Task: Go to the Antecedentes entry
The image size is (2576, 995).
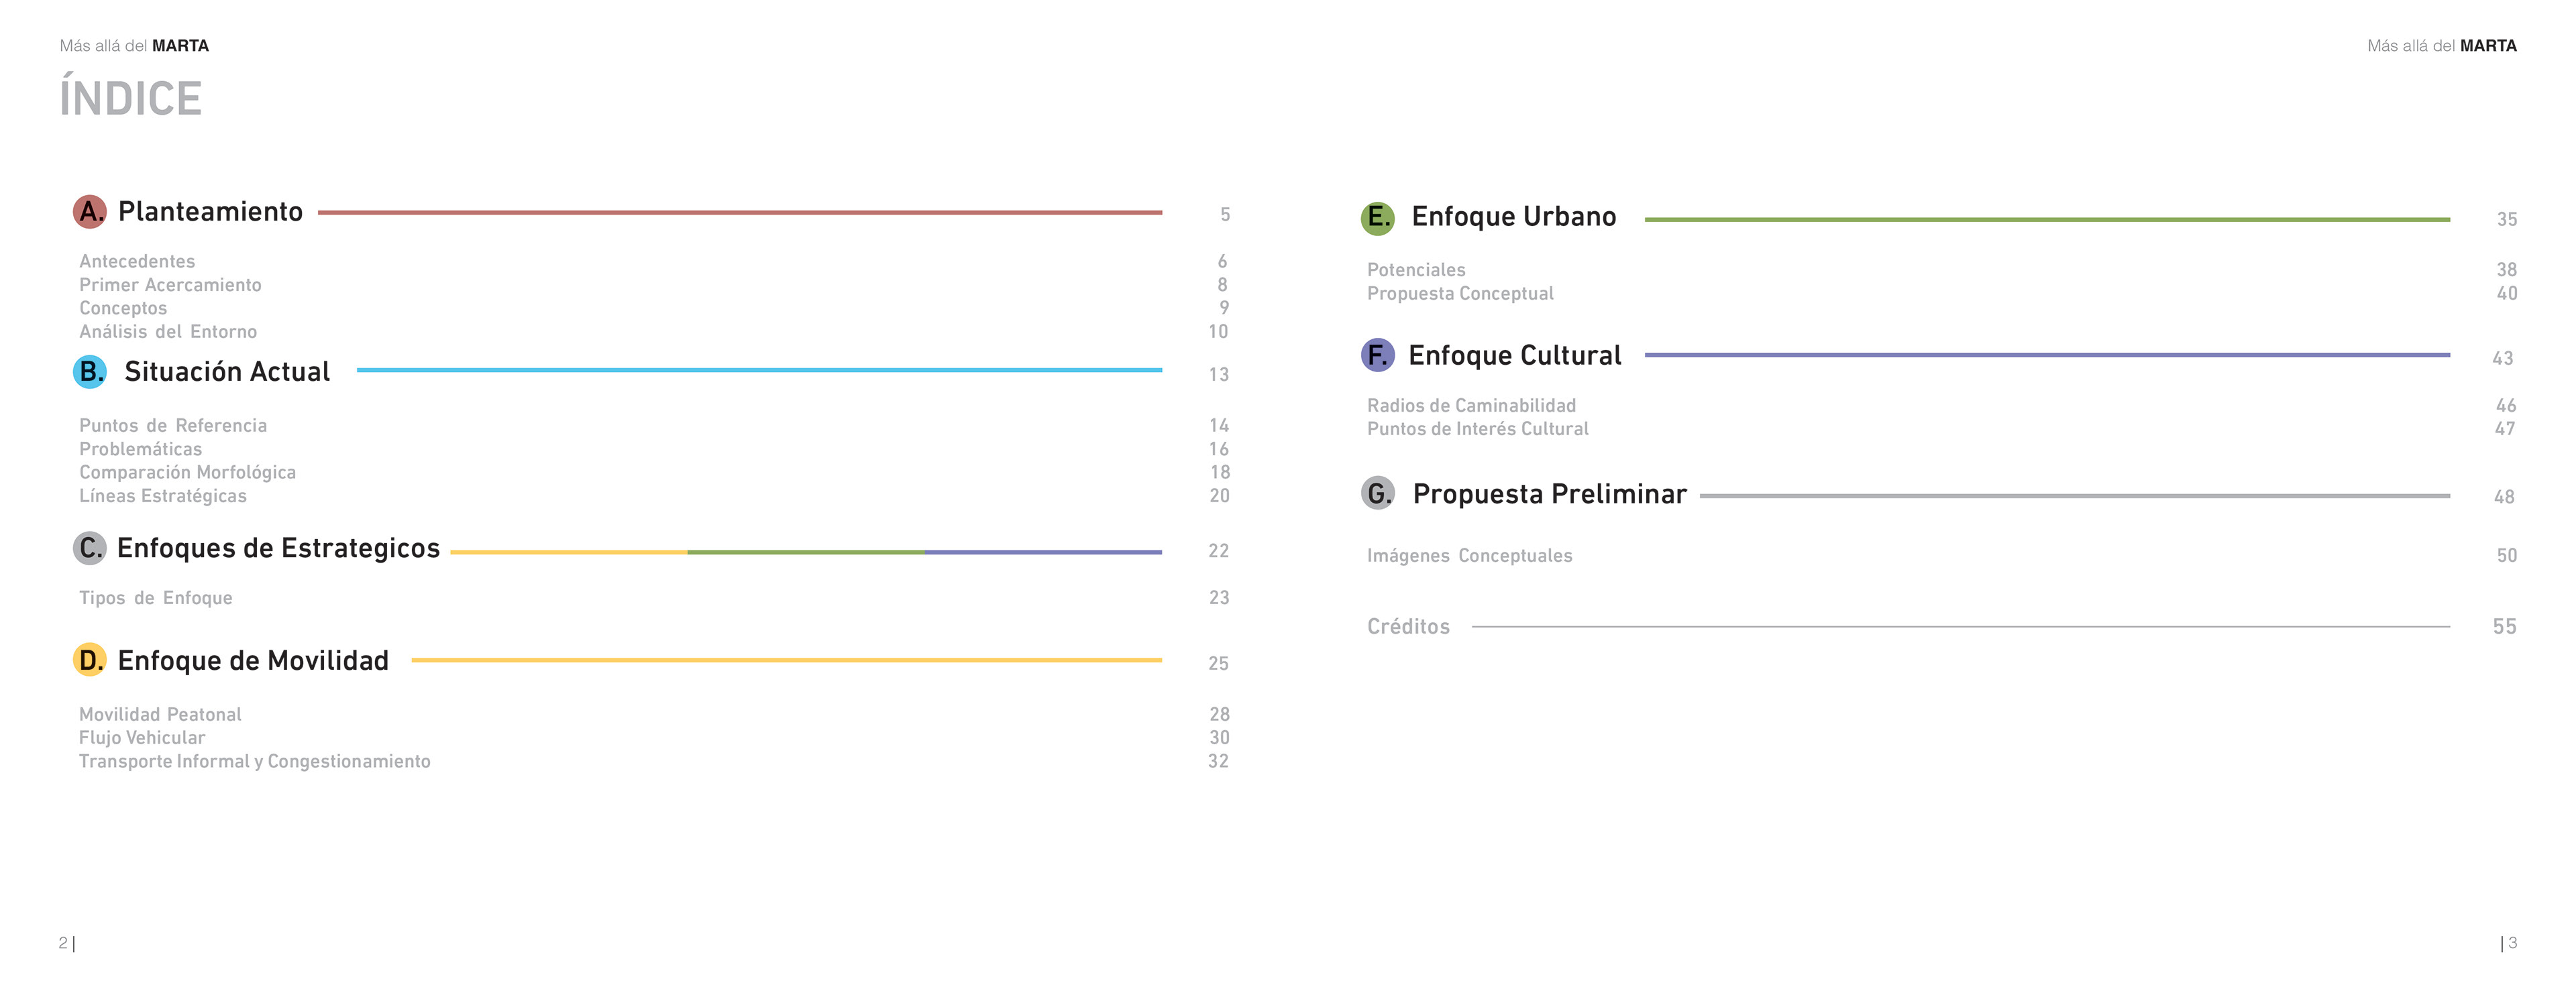Action: [137, 261]
